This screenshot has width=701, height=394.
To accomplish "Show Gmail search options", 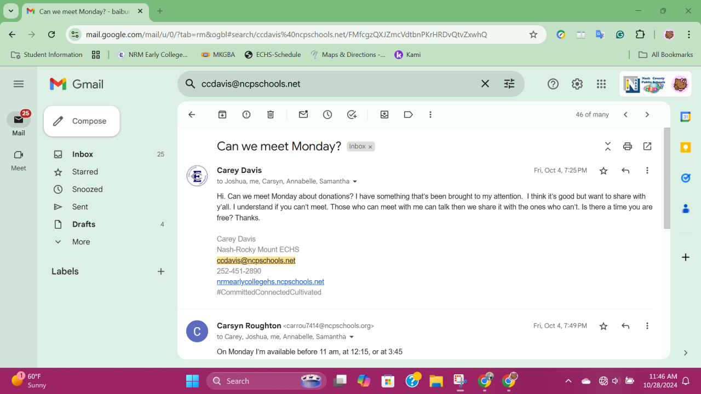I will tap(509, 84).
